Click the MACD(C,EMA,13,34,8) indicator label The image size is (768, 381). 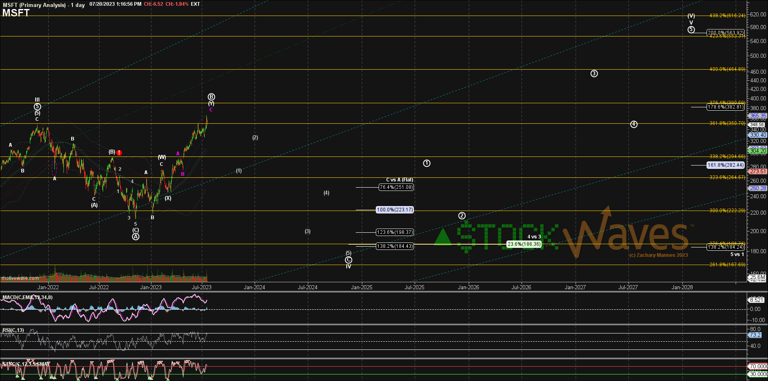tap(27, 297)
